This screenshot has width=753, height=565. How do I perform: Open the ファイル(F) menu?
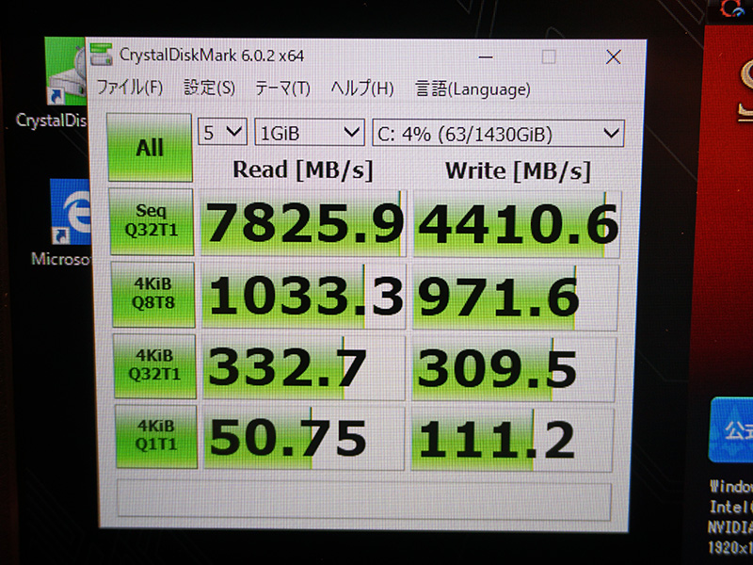click(130, 88)
